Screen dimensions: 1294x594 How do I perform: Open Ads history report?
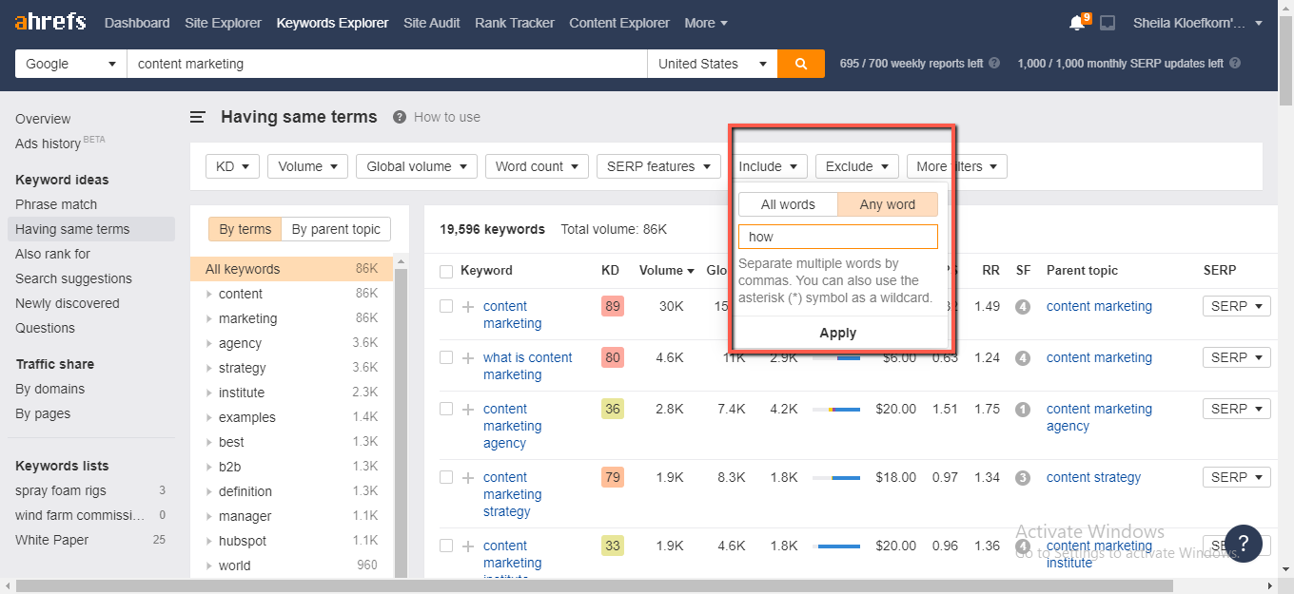point(48,144)
